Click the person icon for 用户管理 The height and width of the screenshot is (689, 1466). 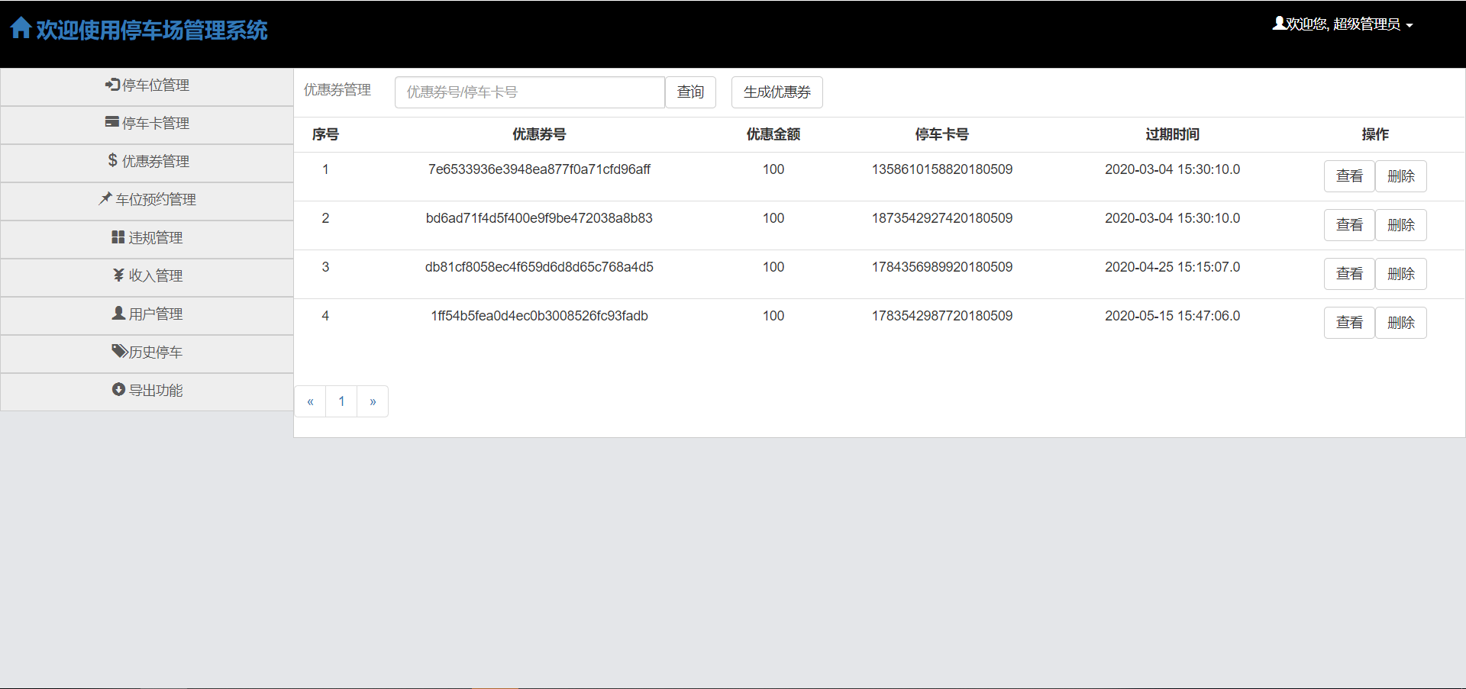[118, 313]
